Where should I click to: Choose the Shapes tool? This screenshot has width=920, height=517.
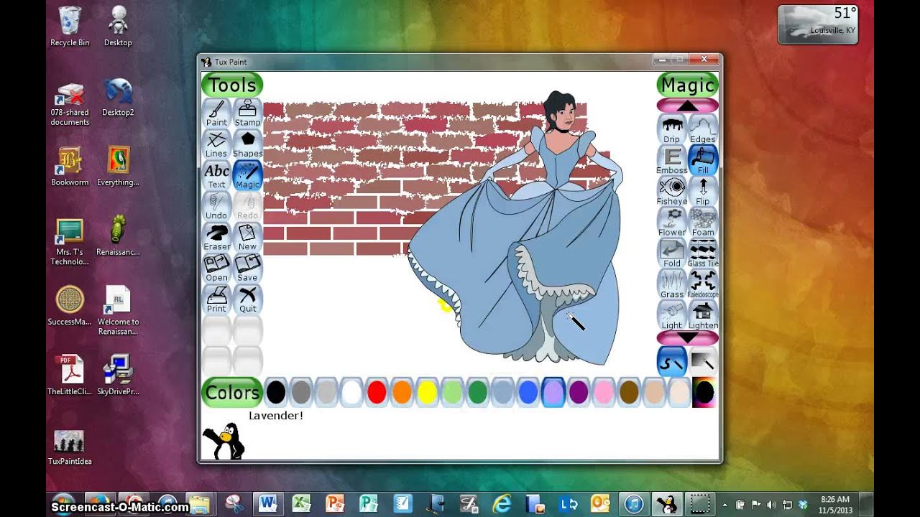pyautogui.click(x=247, y=144)
